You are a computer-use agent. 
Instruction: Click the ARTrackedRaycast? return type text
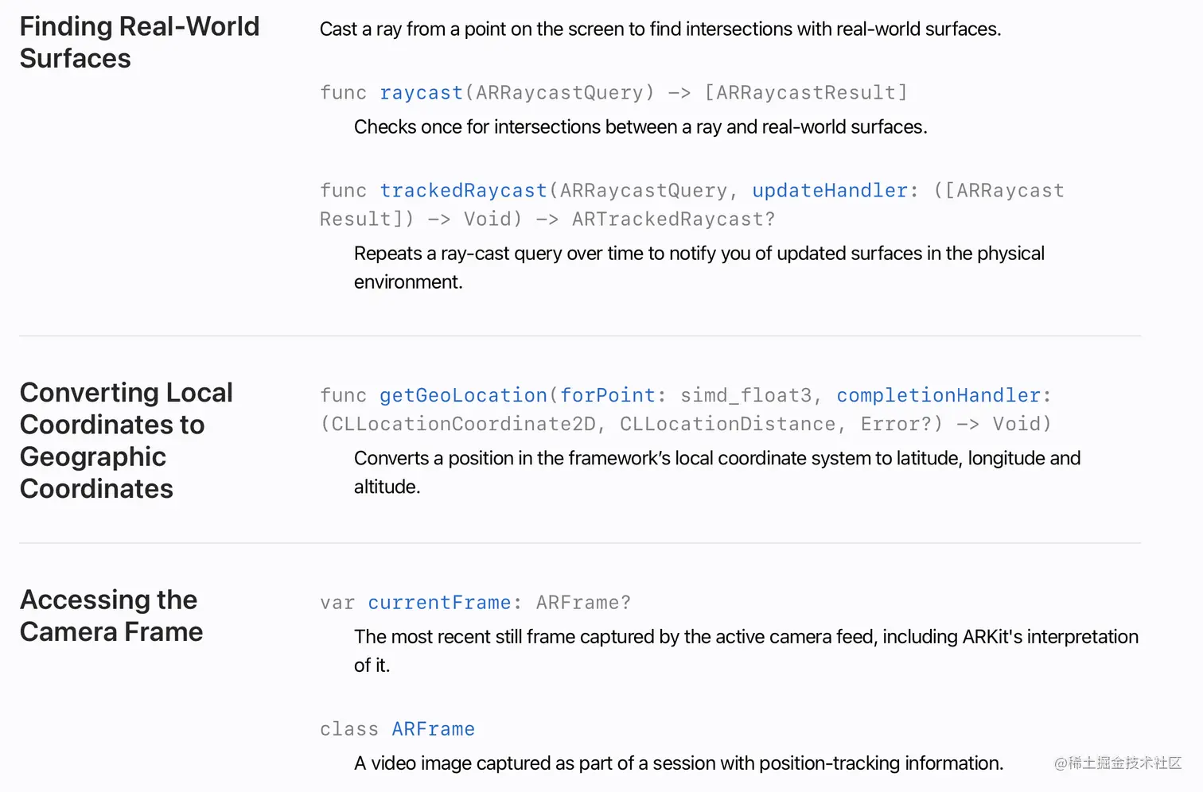click(x=673, y=219)
